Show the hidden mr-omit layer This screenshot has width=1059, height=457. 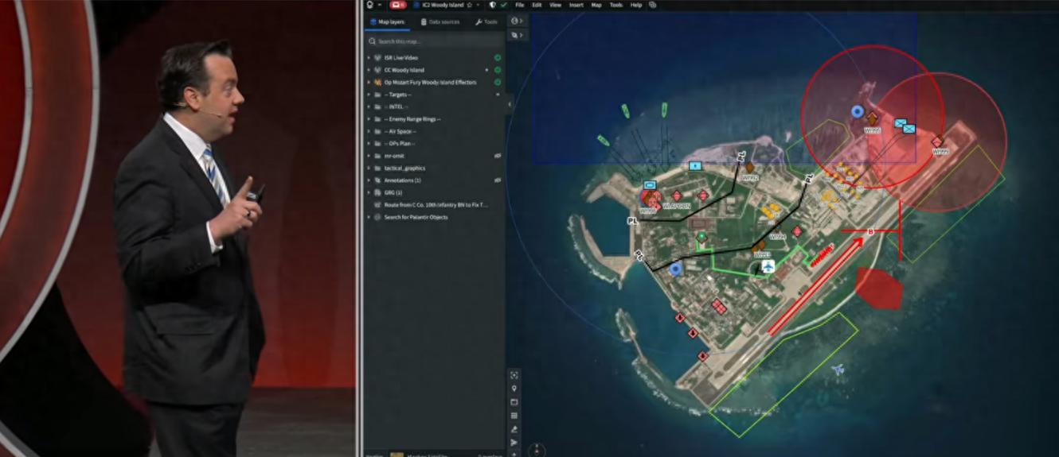coord(498,156)
